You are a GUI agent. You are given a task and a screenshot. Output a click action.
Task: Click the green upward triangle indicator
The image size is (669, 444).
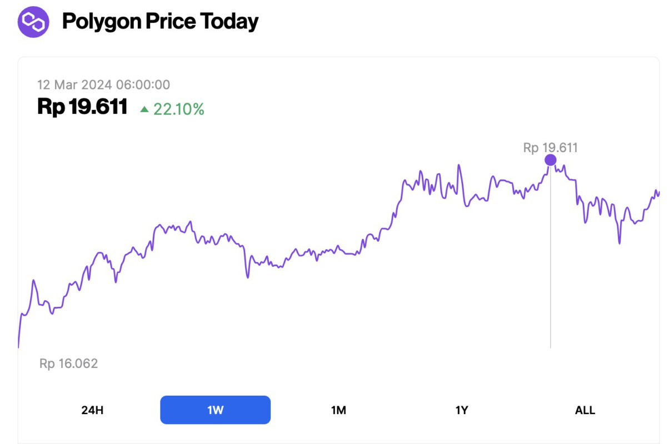[x=144, y=109]
